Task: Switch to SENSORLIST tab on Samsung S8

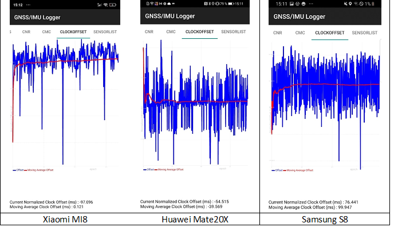Action: pos(365,33)
